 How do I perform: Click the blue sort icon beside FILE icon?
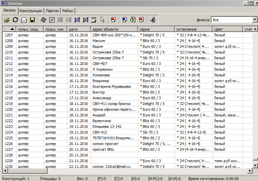click(86, 20)
